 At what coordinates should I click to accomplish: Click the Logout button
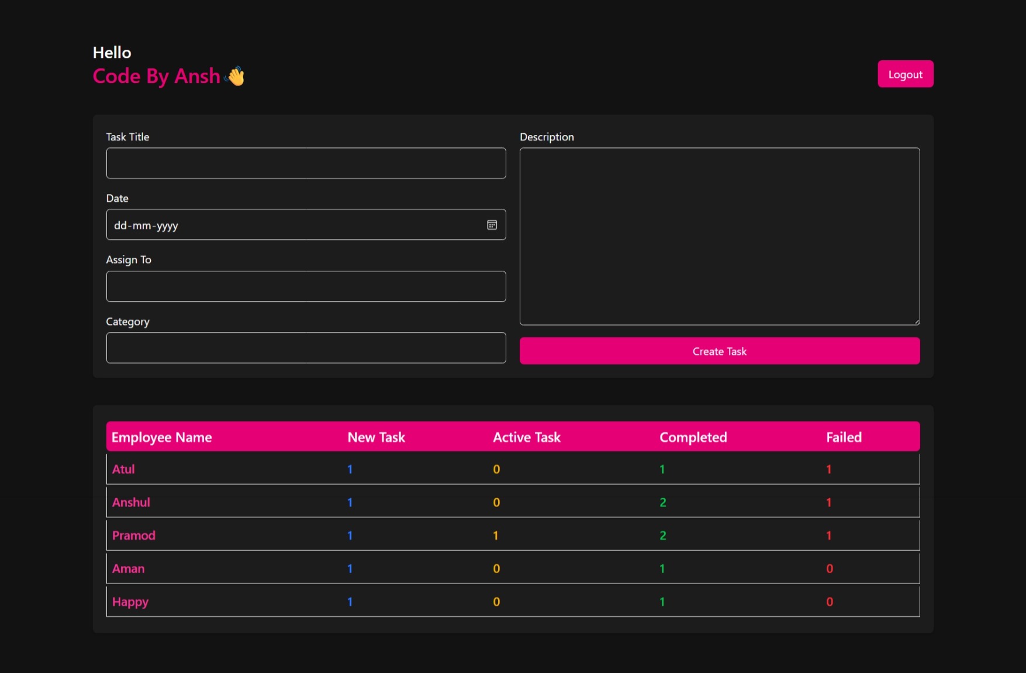(905, 74)
